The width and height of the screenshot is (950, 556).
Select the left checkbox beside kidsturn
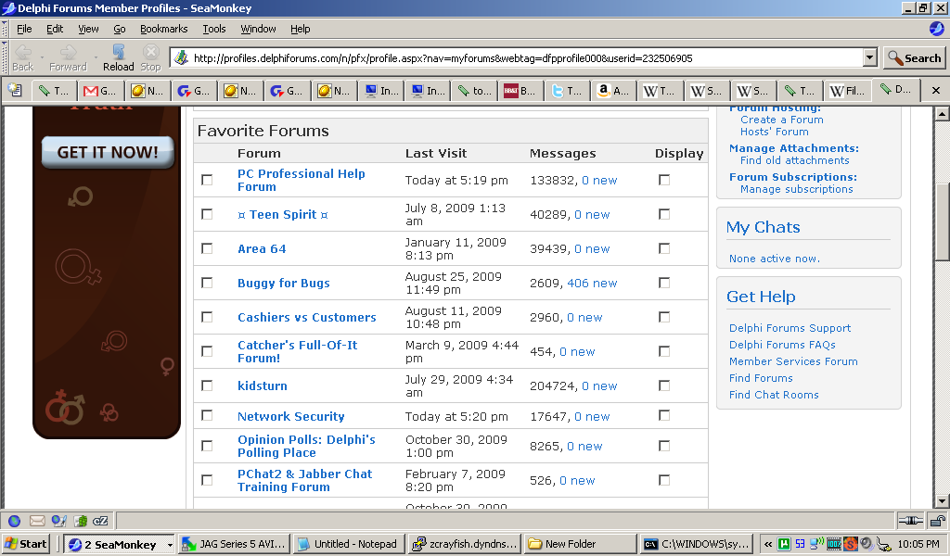coord(207,385)
